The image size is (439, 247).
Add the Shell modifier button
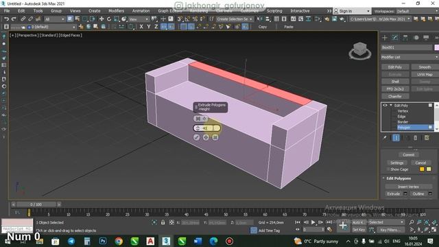395,82
